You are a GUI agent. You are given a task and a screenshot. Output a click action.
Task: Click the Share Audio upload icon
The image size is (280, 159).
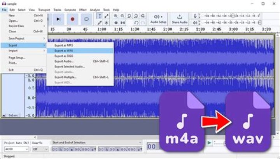coord(180,18)
